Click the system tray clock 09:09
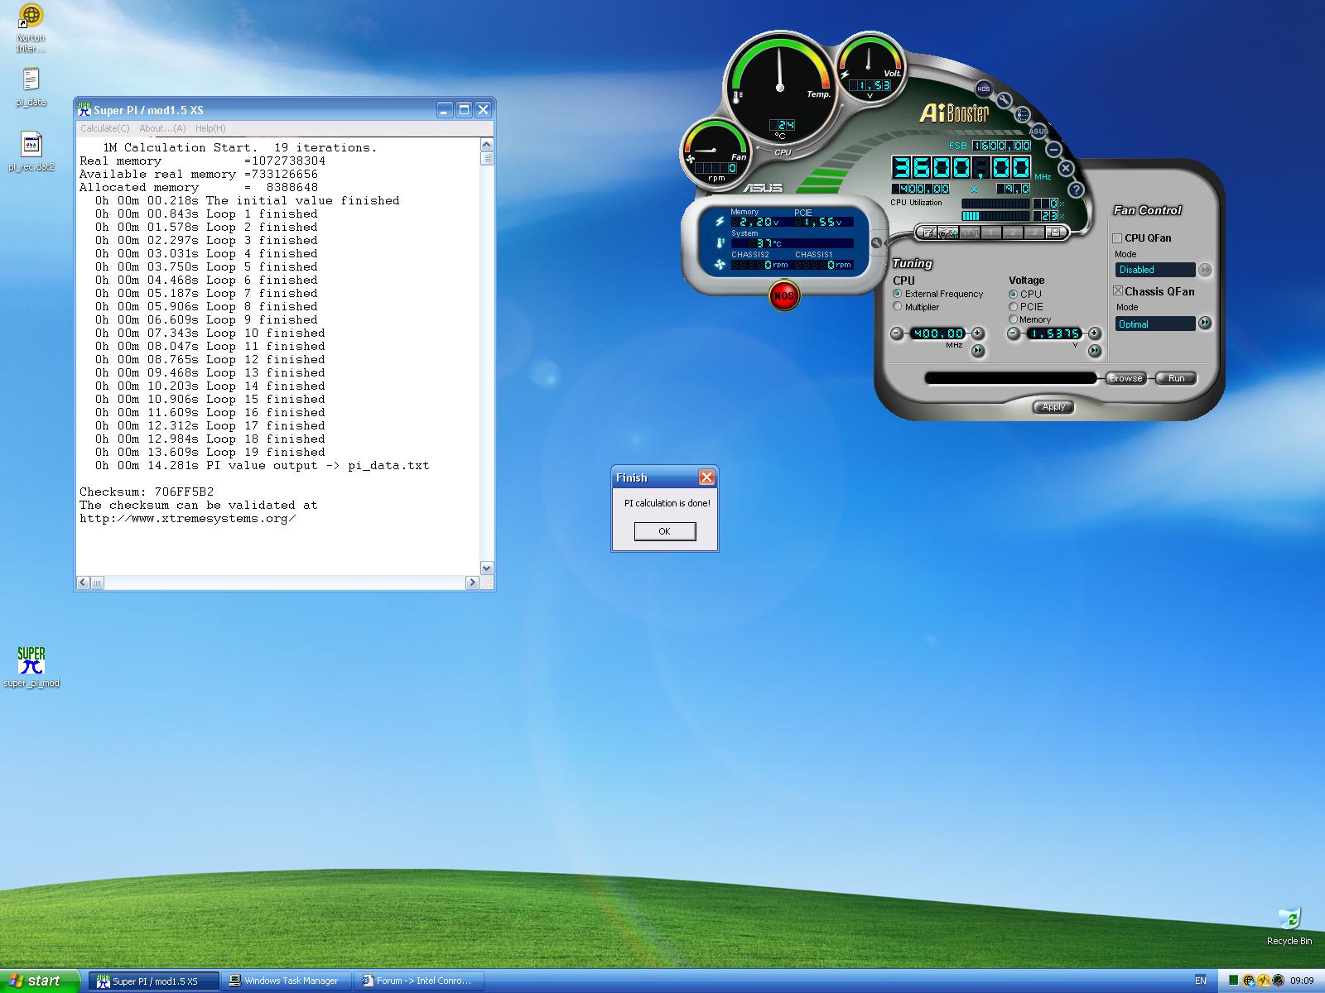This screenshot has width=1325, height=993. tap(1302, 981)
